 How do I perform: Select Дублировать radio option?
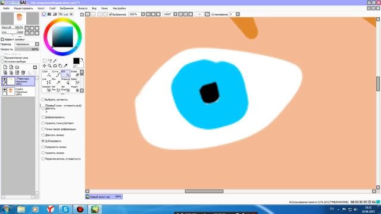click(x=43, y=141)
